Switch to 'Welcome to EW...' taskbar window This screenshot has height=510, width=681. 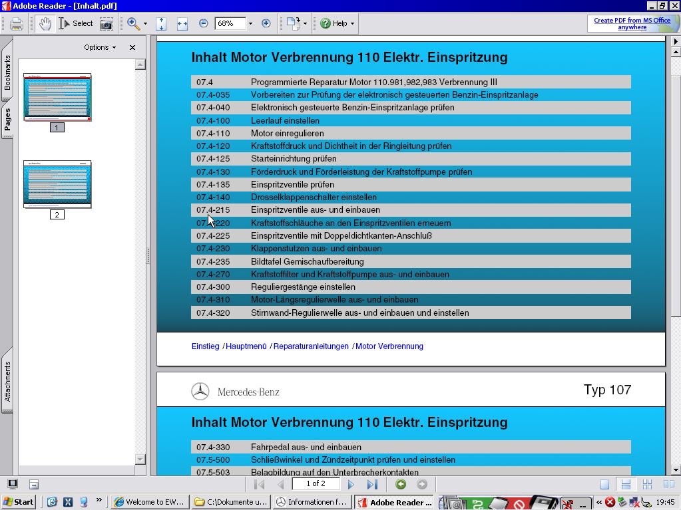click(150, 502)
